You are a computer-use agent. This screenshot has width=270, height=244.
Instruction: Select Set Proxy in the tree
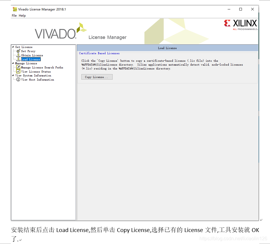28,51
